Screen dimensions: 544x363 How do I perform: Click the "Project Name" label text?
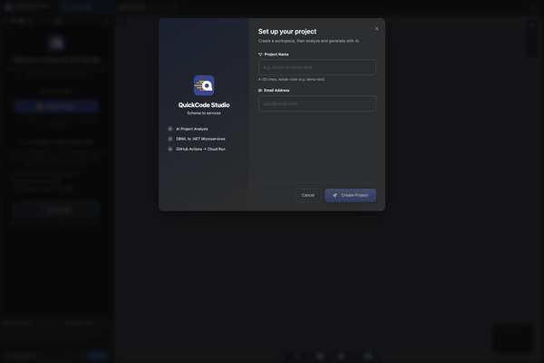(277, 54)
